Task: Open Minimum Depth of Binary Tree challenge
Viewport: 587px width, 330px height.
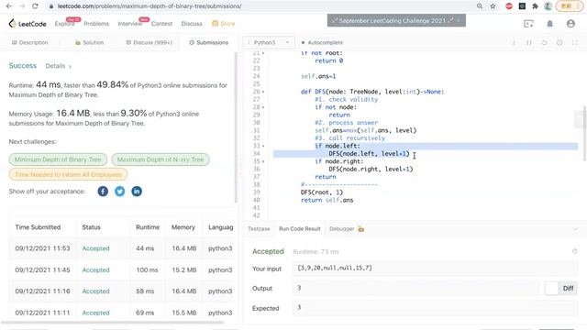Action: pyautogui.click(x=58, y=159)
